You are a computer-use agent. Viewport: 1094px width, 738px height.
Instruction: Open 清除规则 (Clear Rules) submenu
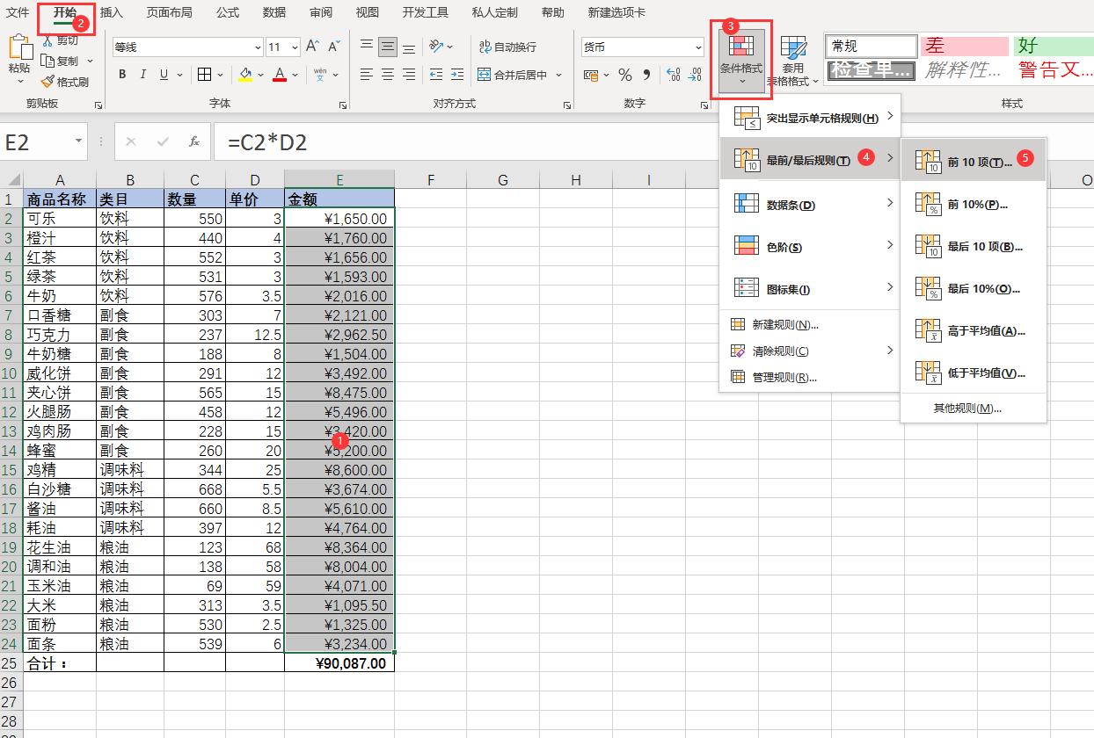810,351
